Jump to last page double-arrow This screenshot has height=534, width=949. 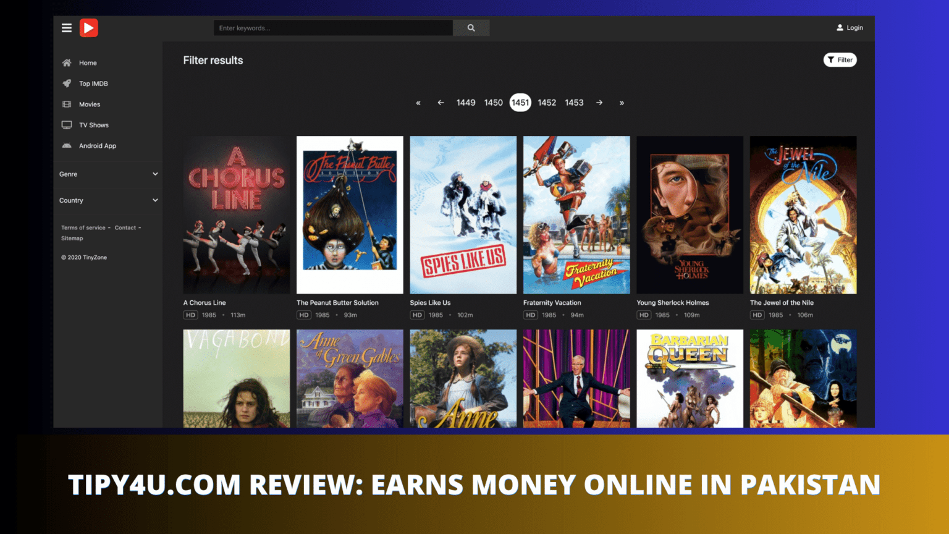(x=622, y=103)
